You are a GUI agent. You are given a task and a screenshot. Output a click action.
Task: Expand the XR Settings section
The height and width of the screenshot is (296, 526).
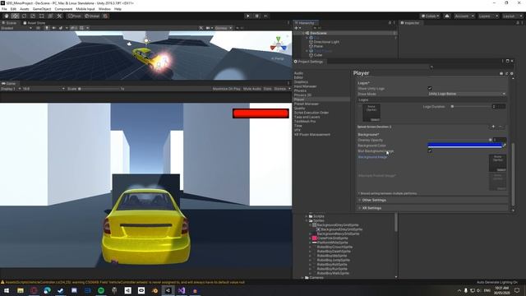tap(433, 208)
